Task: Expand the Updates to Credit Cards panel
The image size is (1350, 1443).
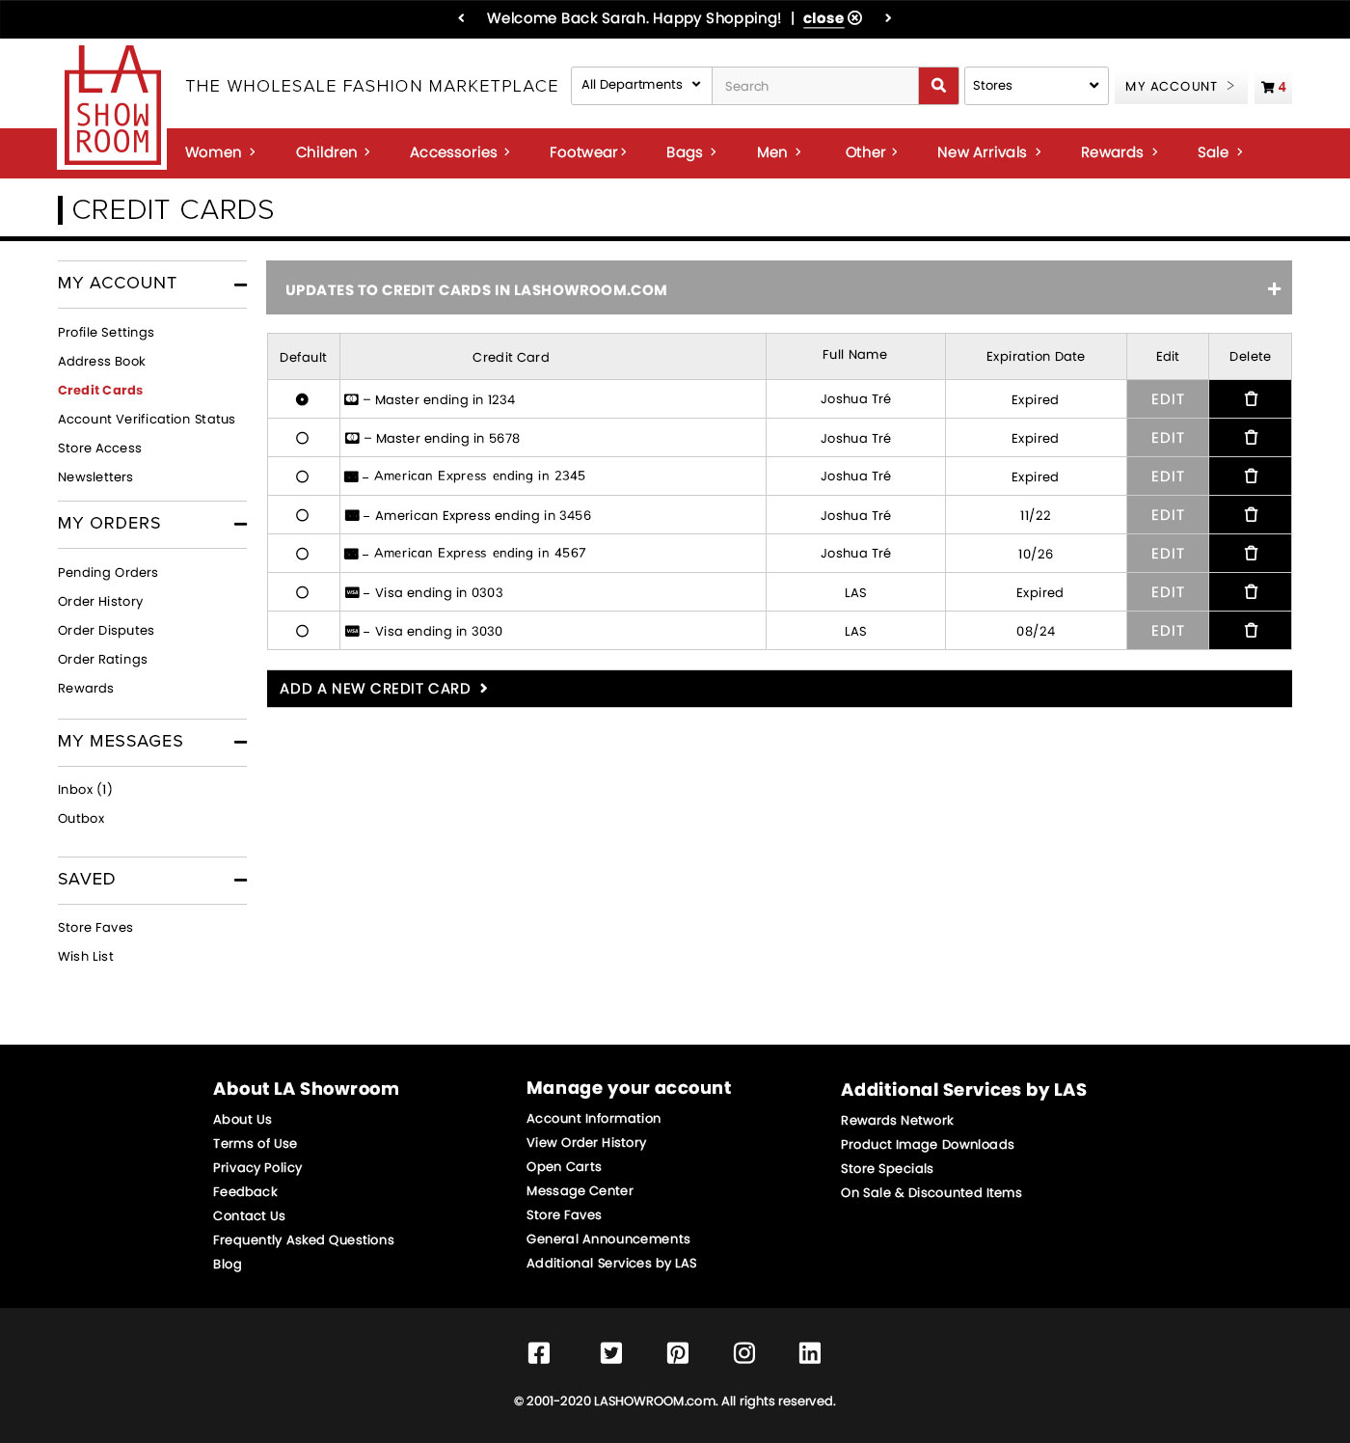Action: (1274, 288)
